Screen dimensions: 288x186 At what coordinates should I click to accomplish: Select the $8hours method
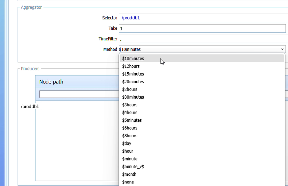click(x=202, y=136)
